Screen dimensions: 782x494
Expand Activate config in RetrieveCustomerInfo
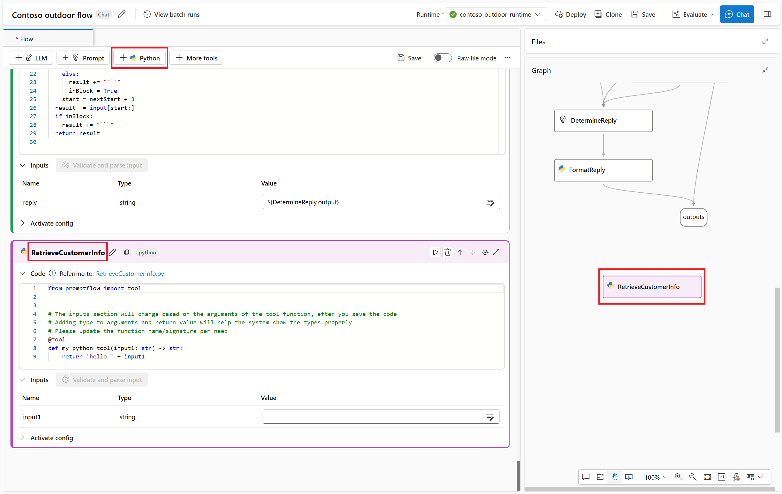pyautogui.click(x=22, y=437)
